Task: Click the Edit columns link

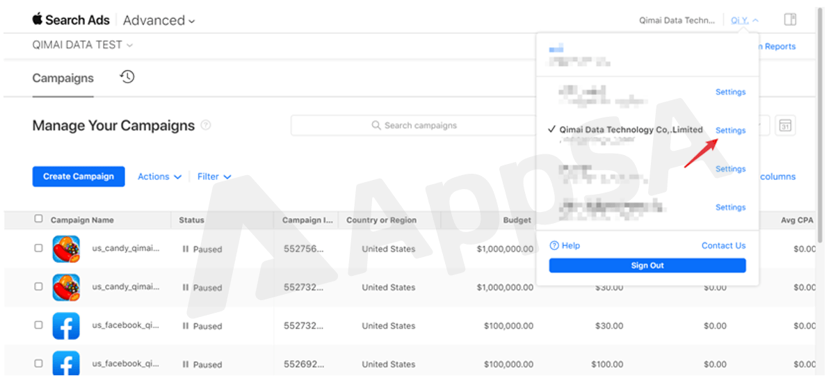Action: tap(778, 177)
